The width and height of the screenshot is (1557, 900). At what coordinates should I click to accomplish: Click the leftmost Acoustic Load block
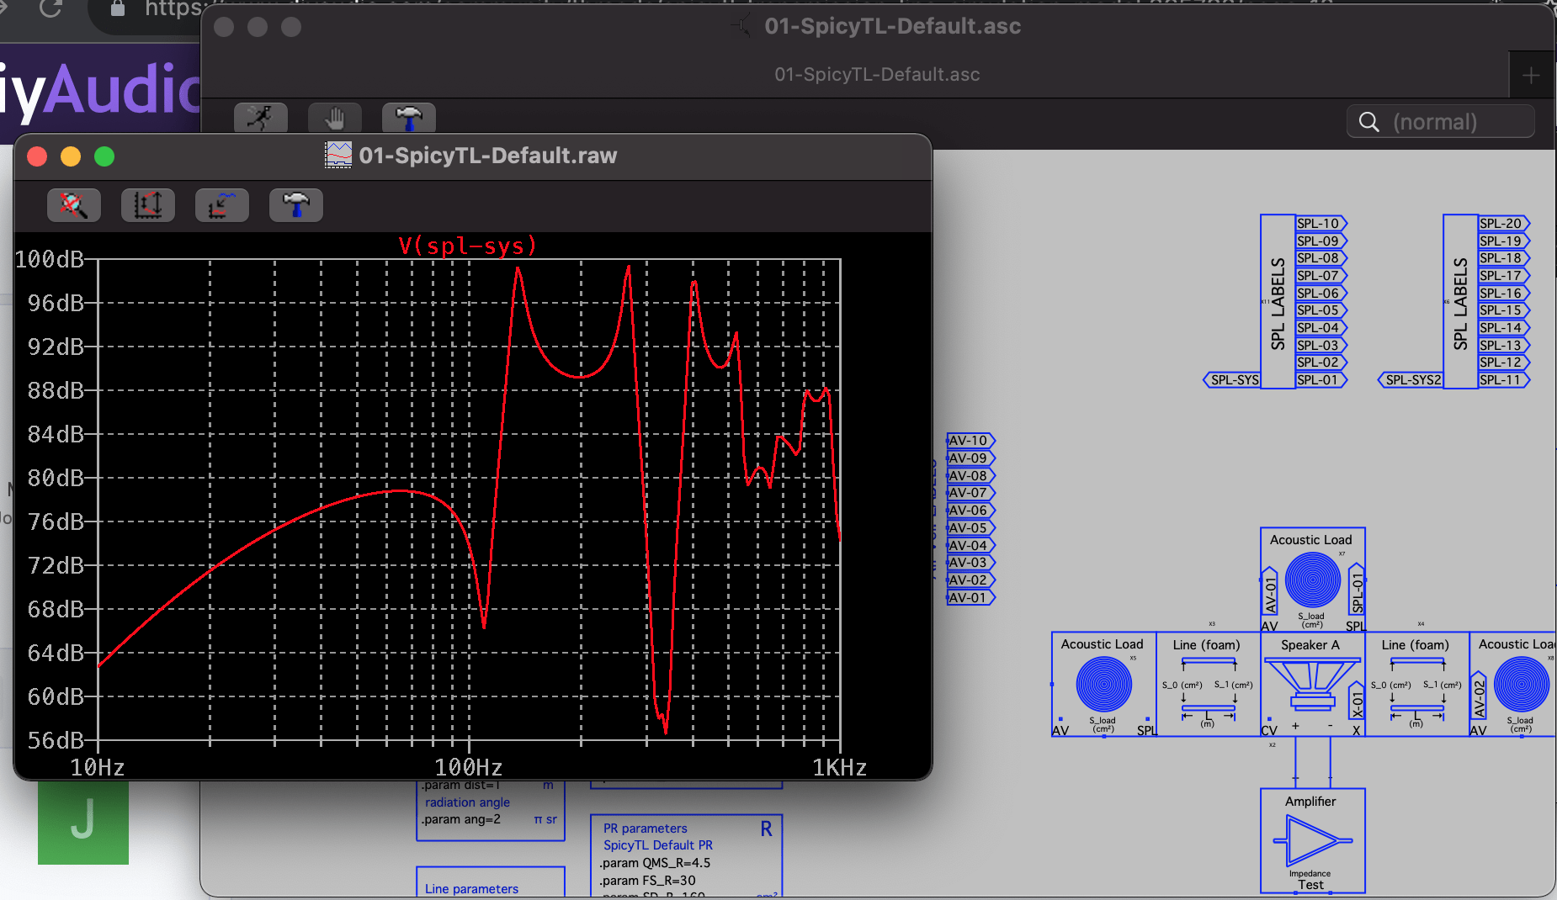1103,685
